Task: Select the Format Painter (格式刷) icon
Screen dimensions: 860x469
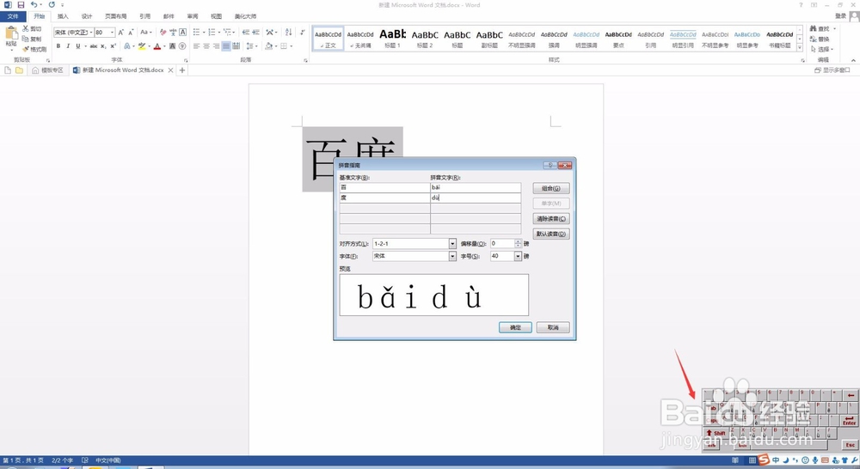Action: (x=26, y=49)
